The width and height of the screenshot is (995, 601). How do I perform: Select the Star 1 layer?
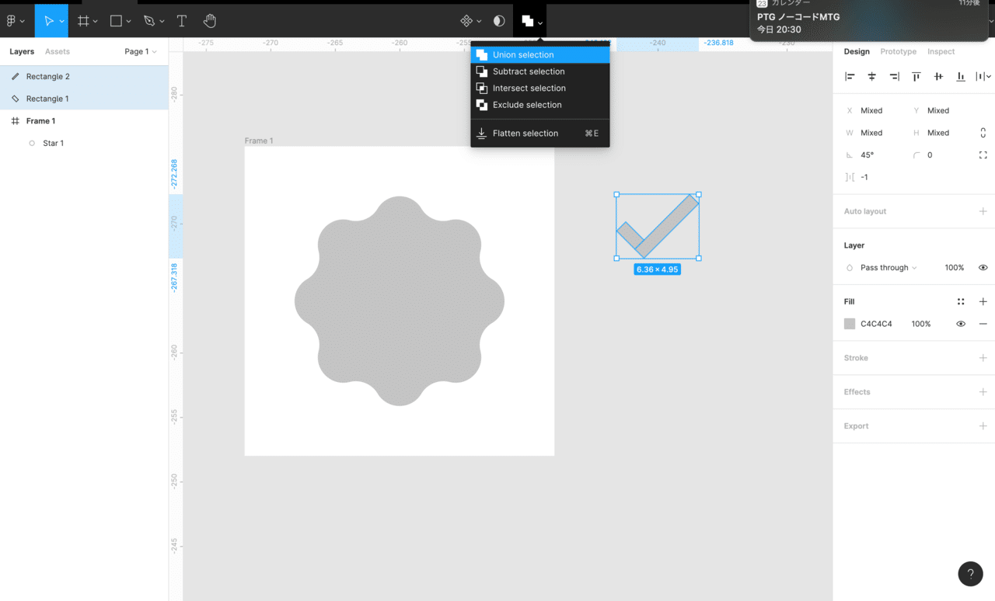click(x=53, y=144)
